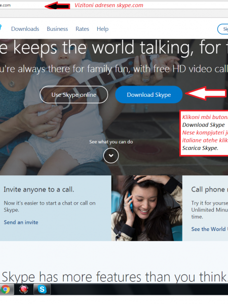Click the blue Download Skype button
The width and height of the screenshot is (228, 304).
pos(149,95)
